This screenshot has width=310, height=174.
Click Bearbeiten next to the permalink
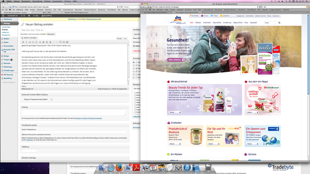tap(51, 34)
